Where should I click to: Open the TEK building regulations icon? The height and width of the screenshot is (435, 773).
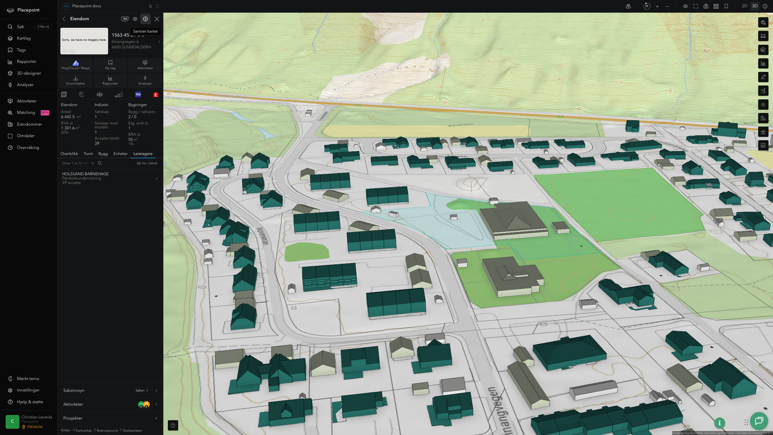[138, 95]
